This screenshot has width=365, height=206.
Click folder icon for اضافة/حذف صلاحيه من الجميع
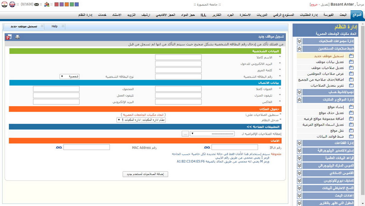351,79
